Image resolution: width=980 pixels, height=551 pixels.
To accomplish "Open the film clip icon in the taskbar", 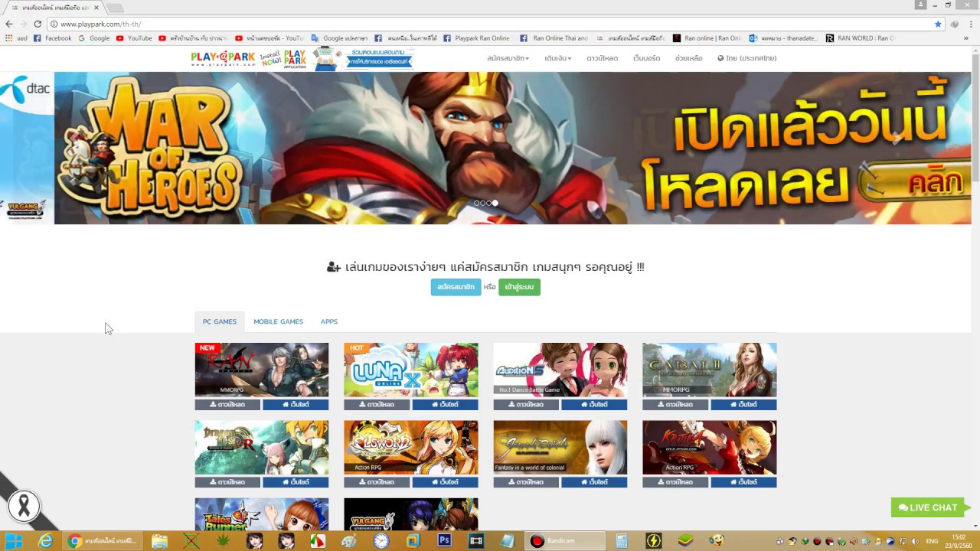I will click(476, 541).
